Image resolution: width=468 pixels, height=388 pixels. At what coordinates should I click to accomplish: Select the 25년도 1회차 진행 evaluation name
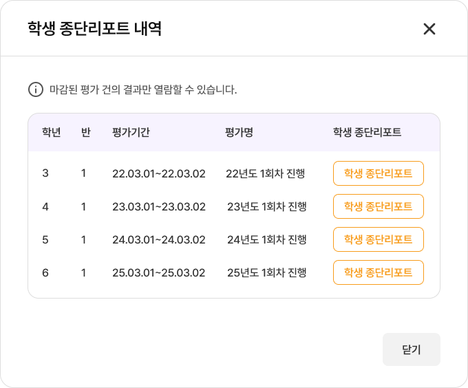(266, 272)
